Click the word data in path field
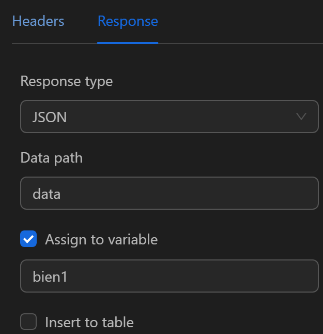The height and width of the screenshot is (334, 323). click(47, 194)
